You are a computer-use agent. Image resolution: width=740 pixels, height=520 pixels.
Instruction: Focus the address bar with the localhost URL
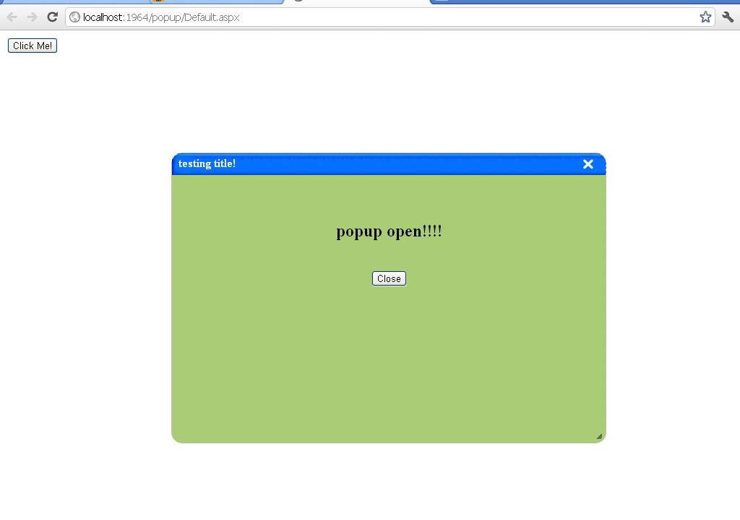pyautogui.click(x=390, y=17)
